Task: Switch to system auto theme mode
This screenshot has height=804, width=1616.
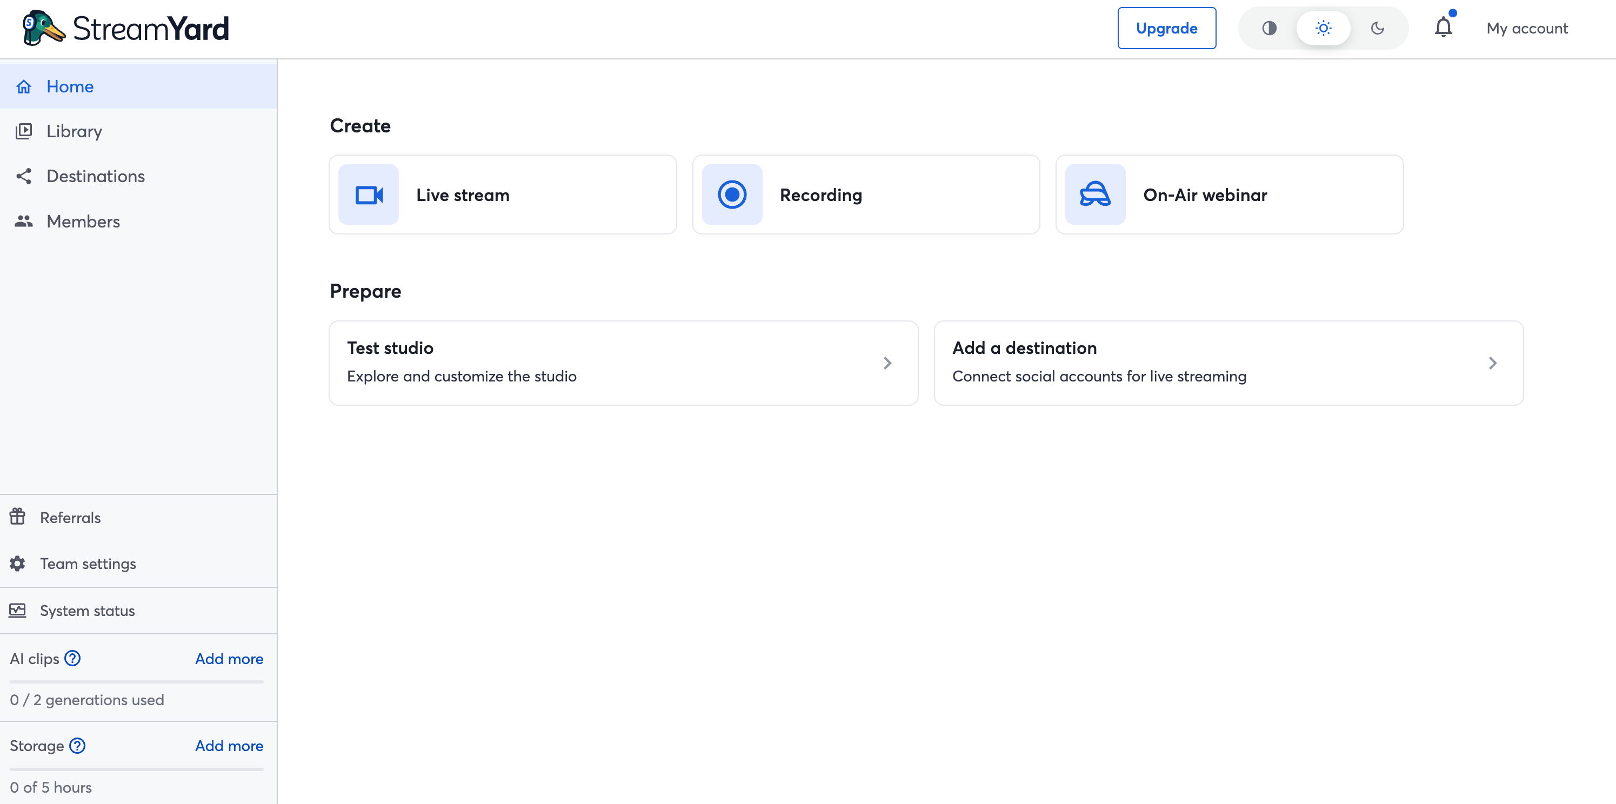Action: [x=1269, y=28]
